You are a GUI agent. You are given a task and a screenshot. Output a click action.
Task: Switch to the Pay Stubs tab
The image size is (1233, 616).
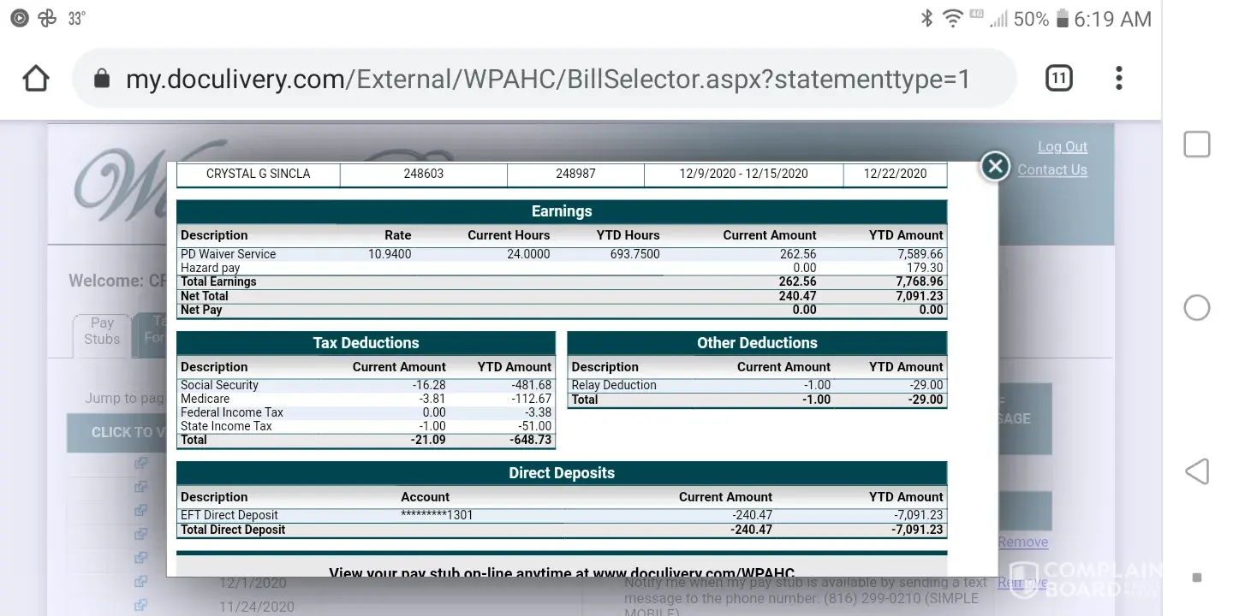102,331
